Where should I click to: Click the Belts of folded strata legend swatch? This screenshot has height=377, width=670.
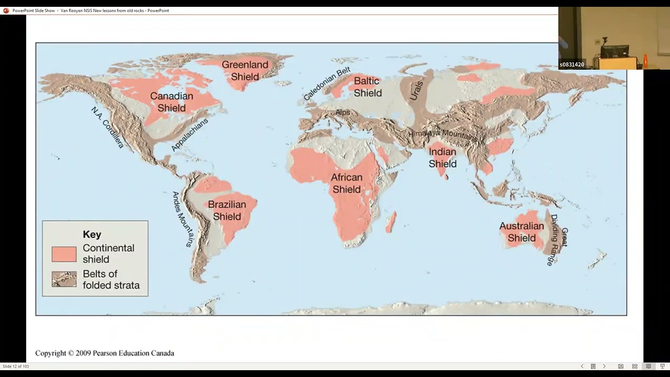[64, 279]
